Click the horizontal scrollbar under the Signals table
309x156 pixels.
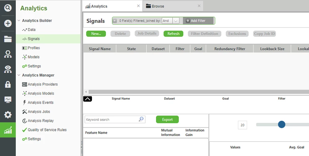(x=199, y=92)
